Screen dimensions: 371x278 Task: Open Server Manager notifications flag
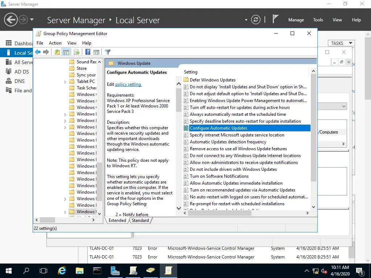[x=275, y=19]
